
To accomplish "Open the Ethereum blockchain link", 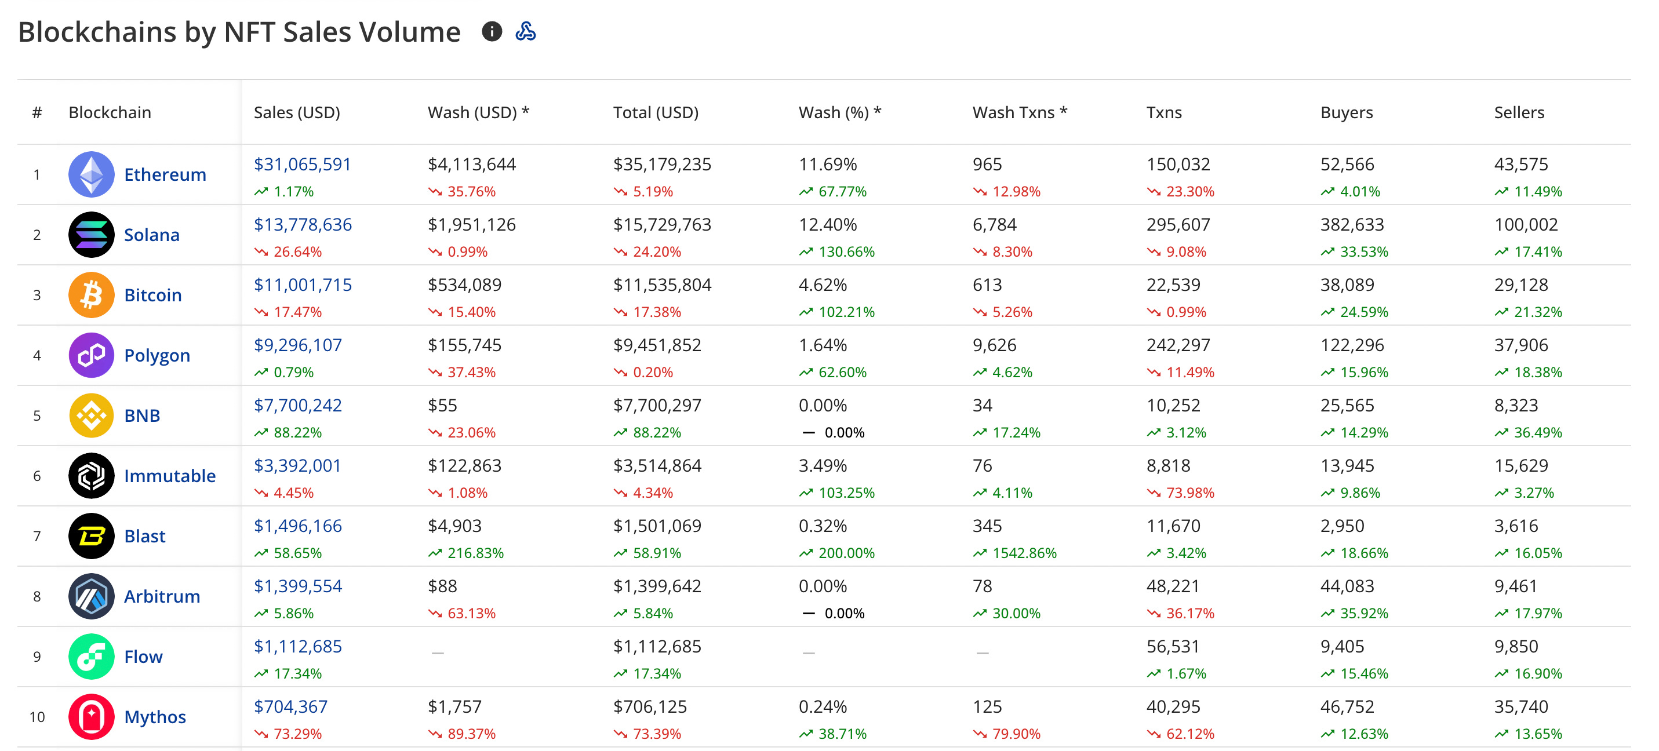I will [x=165, y=174].
